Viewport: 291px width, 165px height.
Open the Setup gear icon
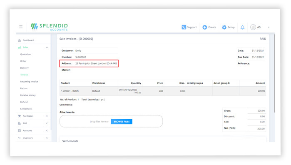[224, 27]
